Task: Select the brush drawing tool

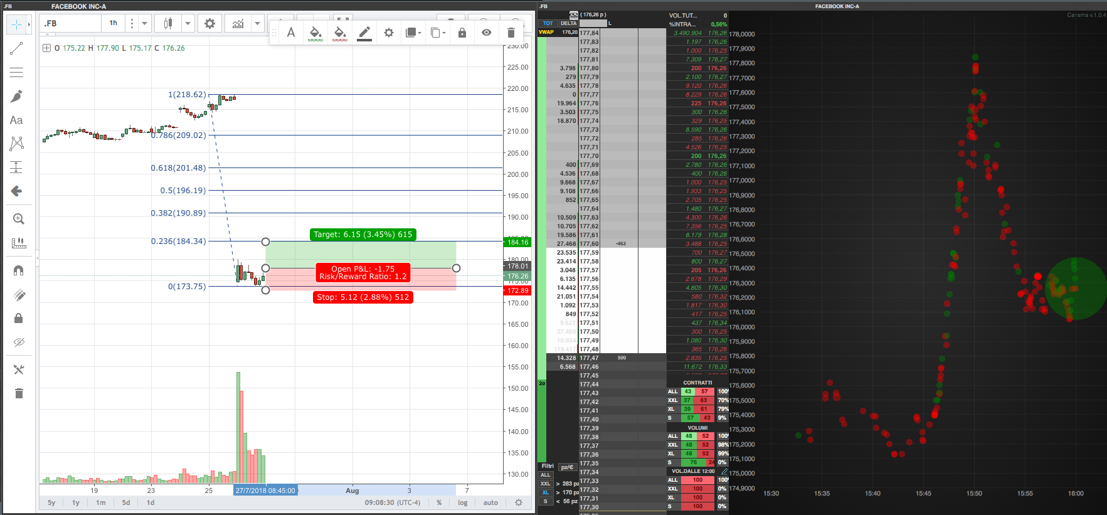Action: click(17, 96)
